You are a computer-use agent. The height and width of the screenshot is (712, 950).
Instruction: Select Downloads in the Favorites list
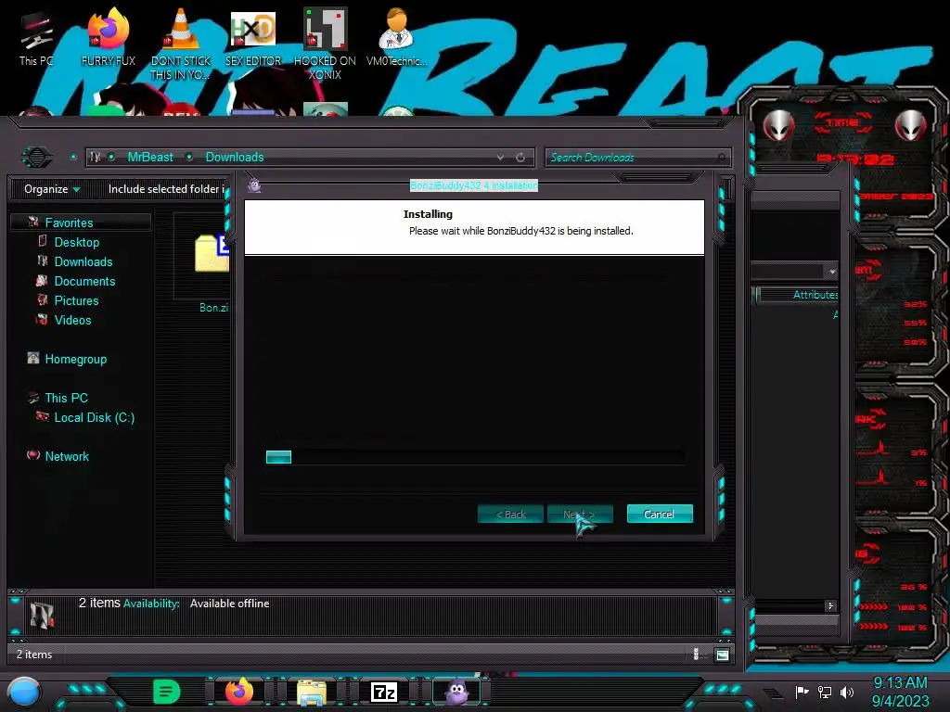coord(83,261)
